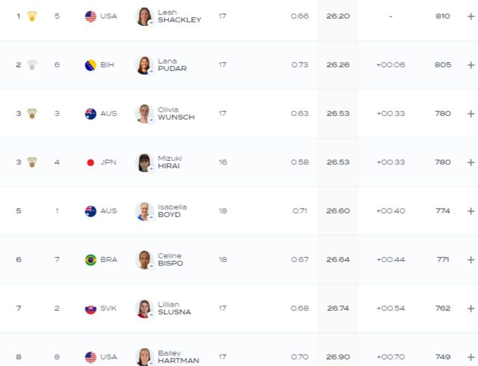Click the Slovakia flag icon next to SVK

pos(90,309)
